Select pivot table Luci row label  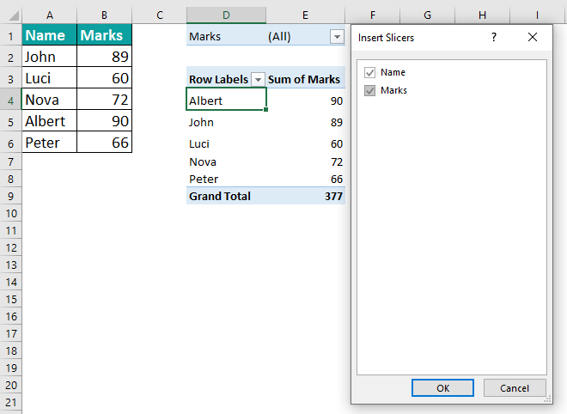[x=226, y=143]
